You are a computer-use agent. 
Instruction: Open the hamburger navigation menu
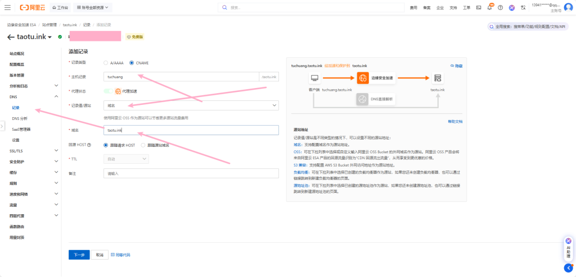click(7, 8)
